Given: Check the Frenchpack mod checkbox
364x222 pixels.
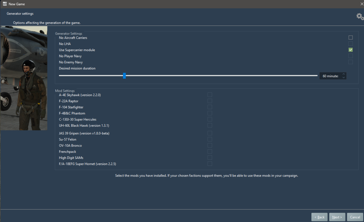Looking at the screenshot, I should [210, 151].
